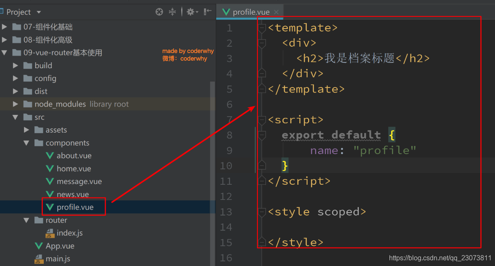Image resolution: width=495 pixels, height=266 pixels.
Task: Collapse the router folder
Action: pyautogui.click(x=26, y=220)
